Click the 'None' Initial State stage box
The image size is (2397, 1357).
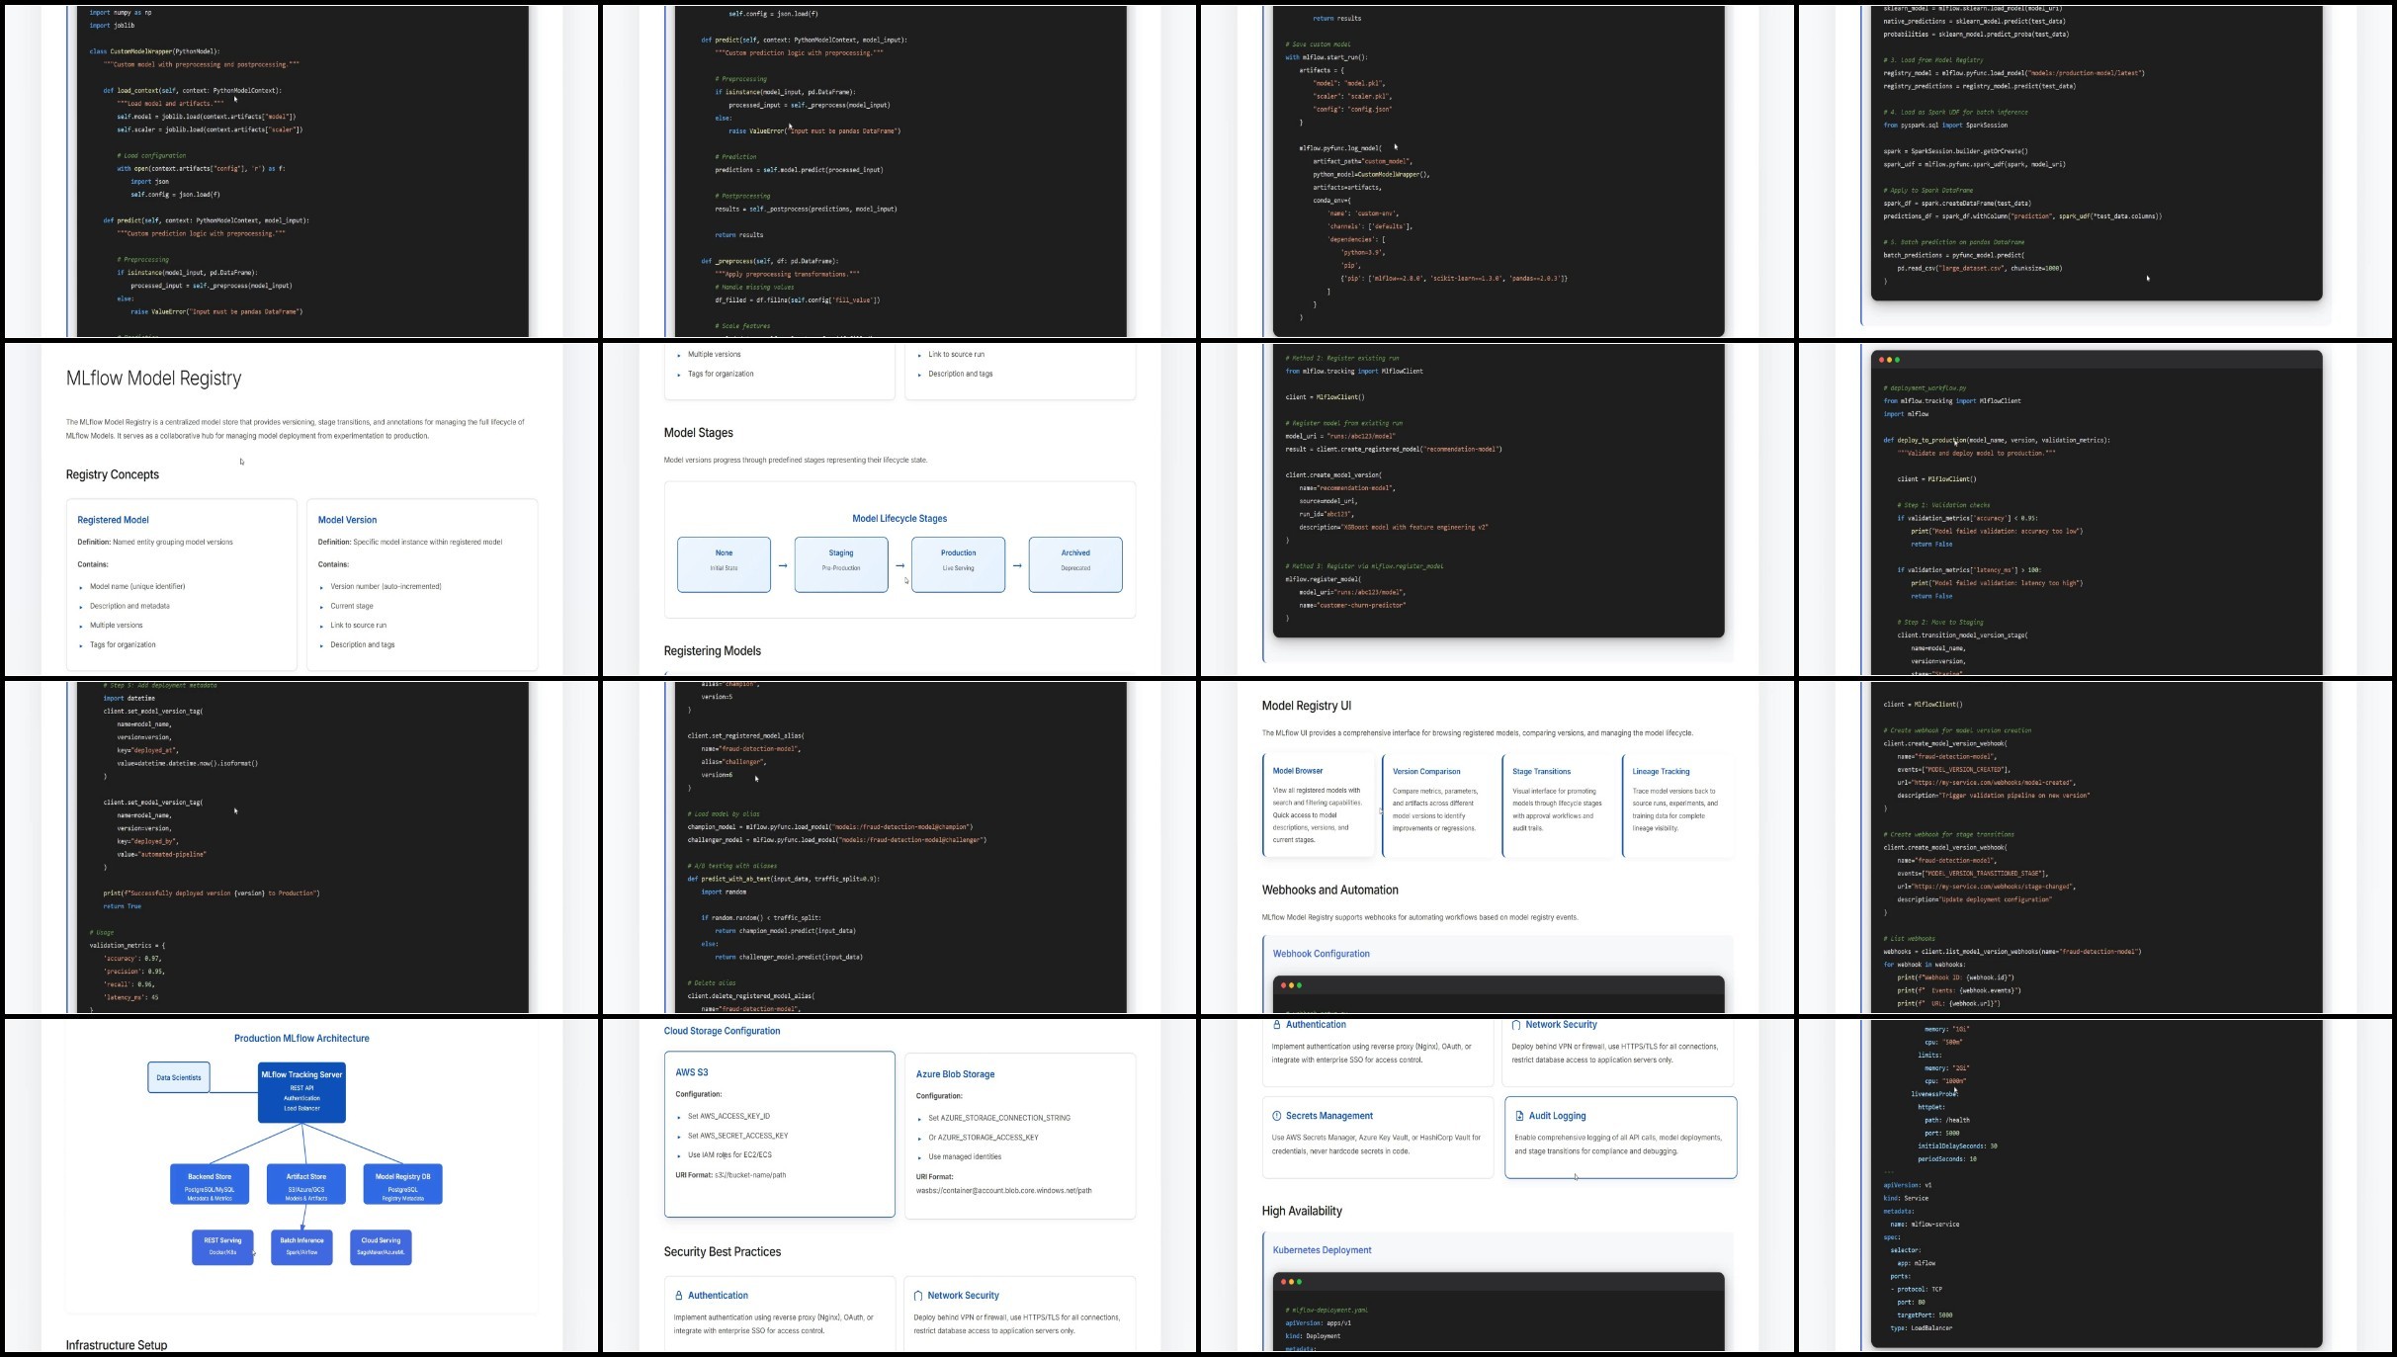724,564
